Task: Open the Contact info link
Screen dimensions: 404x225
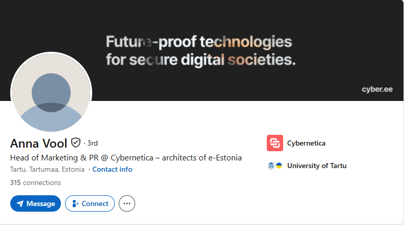Action: point(112,169)
